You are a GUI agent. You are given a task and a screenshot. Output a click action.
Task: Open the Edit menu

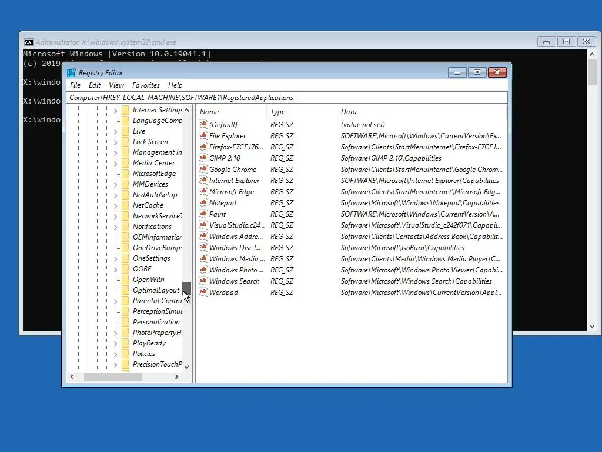pos(95,85)
